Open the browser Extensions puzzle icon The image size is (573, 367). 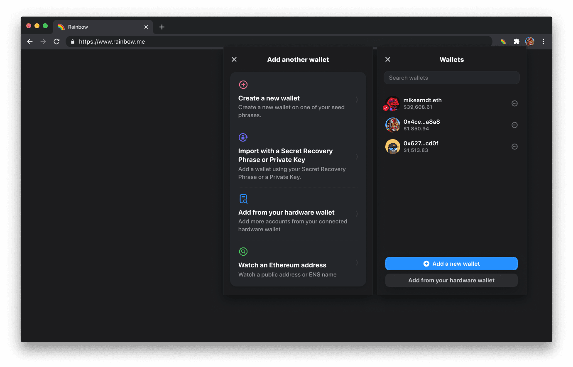517,42
